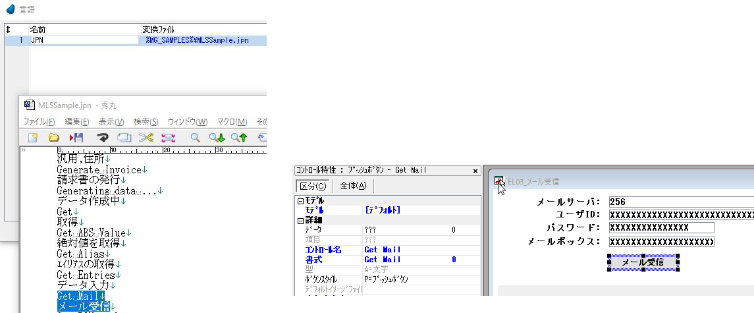Select the JPN language row

[79, 40]
